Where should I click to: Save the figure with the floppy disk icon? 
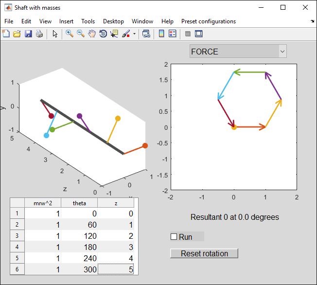[28, 34]
